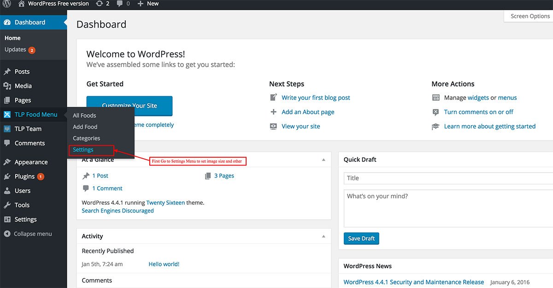This screenshot has height=288, width=553.
Task: Click the Plugins plug icon
Action: click(7, 176)
